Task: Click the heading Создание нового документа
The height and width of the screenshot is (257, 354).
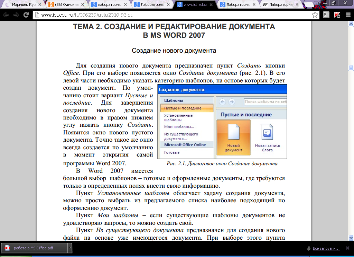Action: click(174, 51)
